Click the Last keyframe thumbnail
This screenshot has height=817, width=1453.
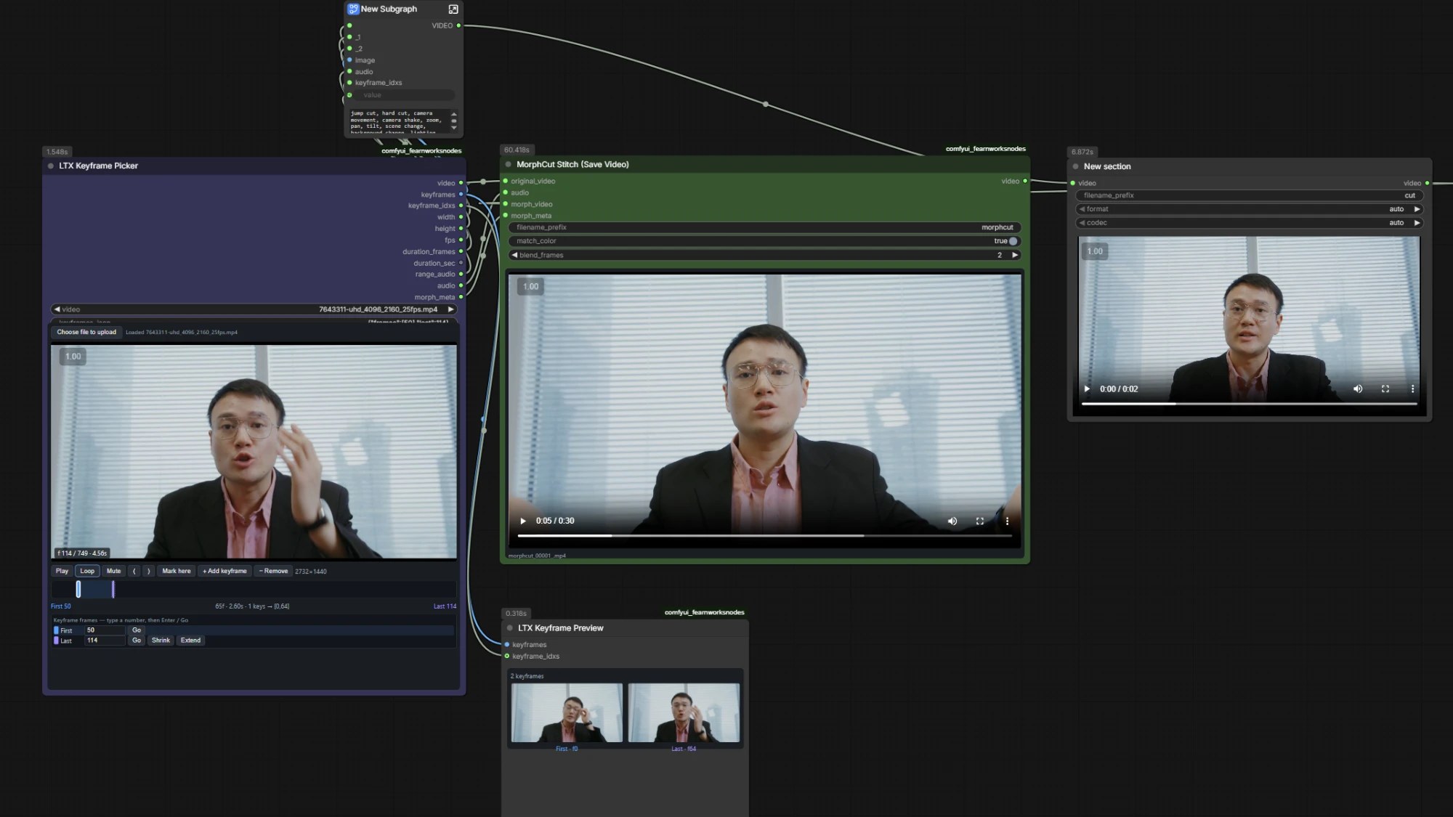point(684,713)
